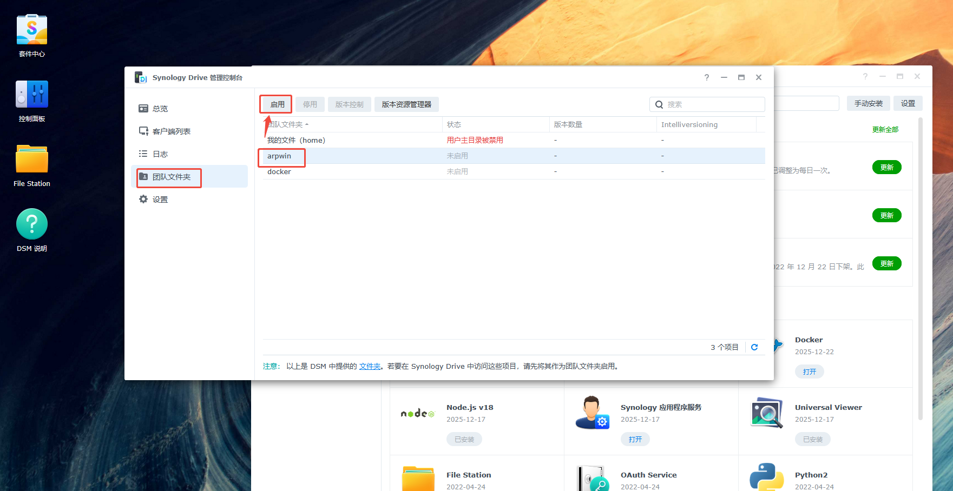Click the help question mark in Synology Drive title bar
The width and height of the screenshot is (953, 491).
tap(706, 78)
